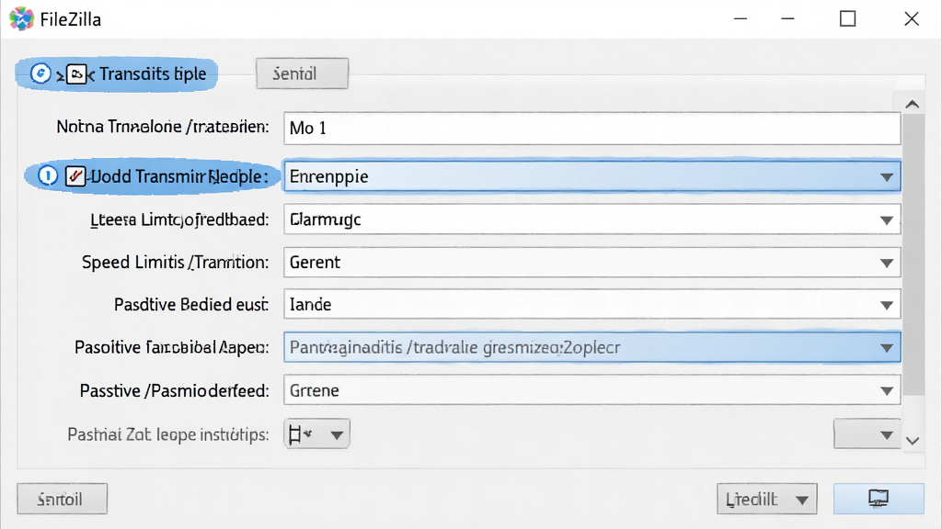The width and height of the screenshot is (942, 529).
Task: Click the Lteera Limtcjofredtbaed label
Action: [179, 220]
